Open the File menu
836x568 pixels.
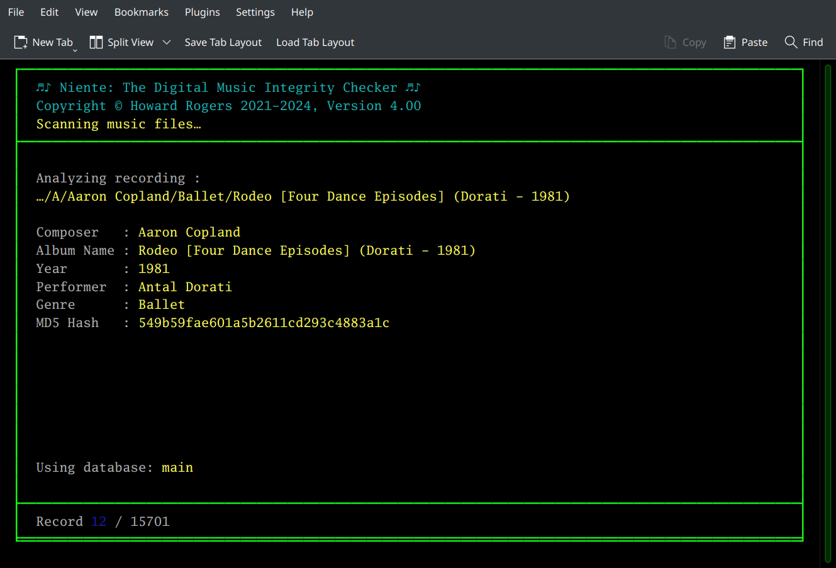(15, 12)
